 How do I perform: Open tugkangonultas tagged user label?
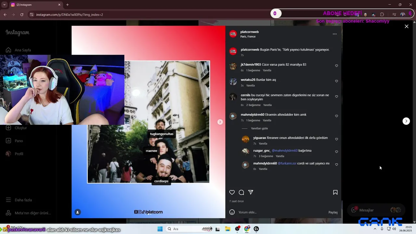click(x=162, y=134)
